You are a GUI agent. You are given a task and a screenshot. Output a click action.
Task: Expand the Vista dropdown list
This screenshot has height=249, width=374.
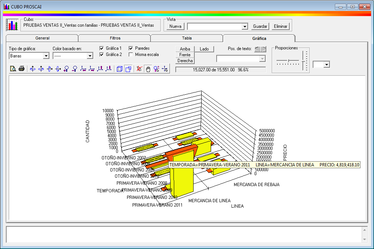pos(245,26)
